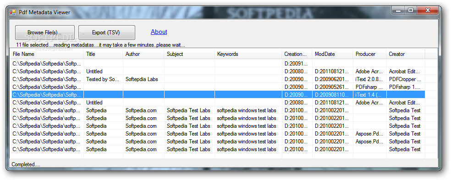This screenshot has width=451, height=180.
Task: Close the Pdf Metadata Viewer window
Action: click(428, 11)
